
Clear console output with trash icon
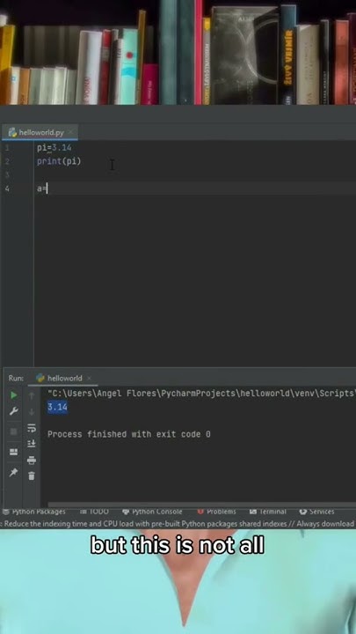pyautogui.click(x=32, y=475)
